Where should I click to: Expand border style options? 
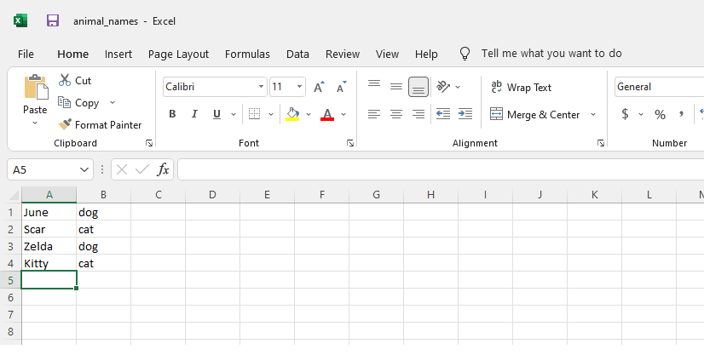[271, 114]
